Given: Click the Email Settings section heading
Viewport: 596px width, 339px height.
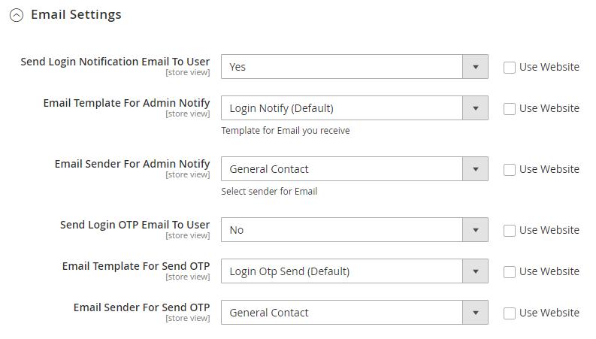Looking at the screenshot, I should point(76,14).
